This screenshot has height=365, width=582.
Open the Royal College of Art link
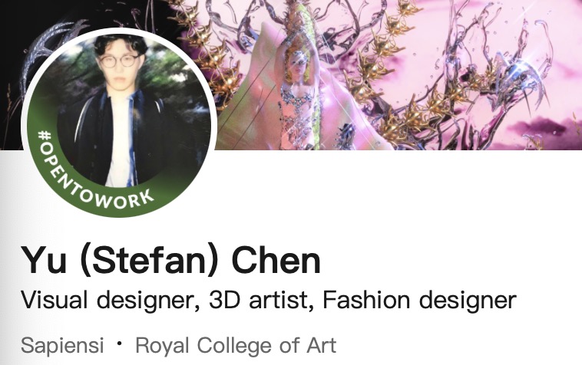point(236,346)
